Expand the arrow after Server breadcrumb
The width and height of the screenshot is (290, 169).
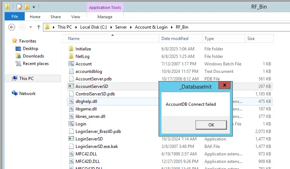tap(131, 27)
